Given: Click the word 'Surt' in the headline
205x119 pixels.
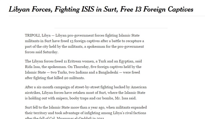Looking at the screenshot, I should 110,9.
